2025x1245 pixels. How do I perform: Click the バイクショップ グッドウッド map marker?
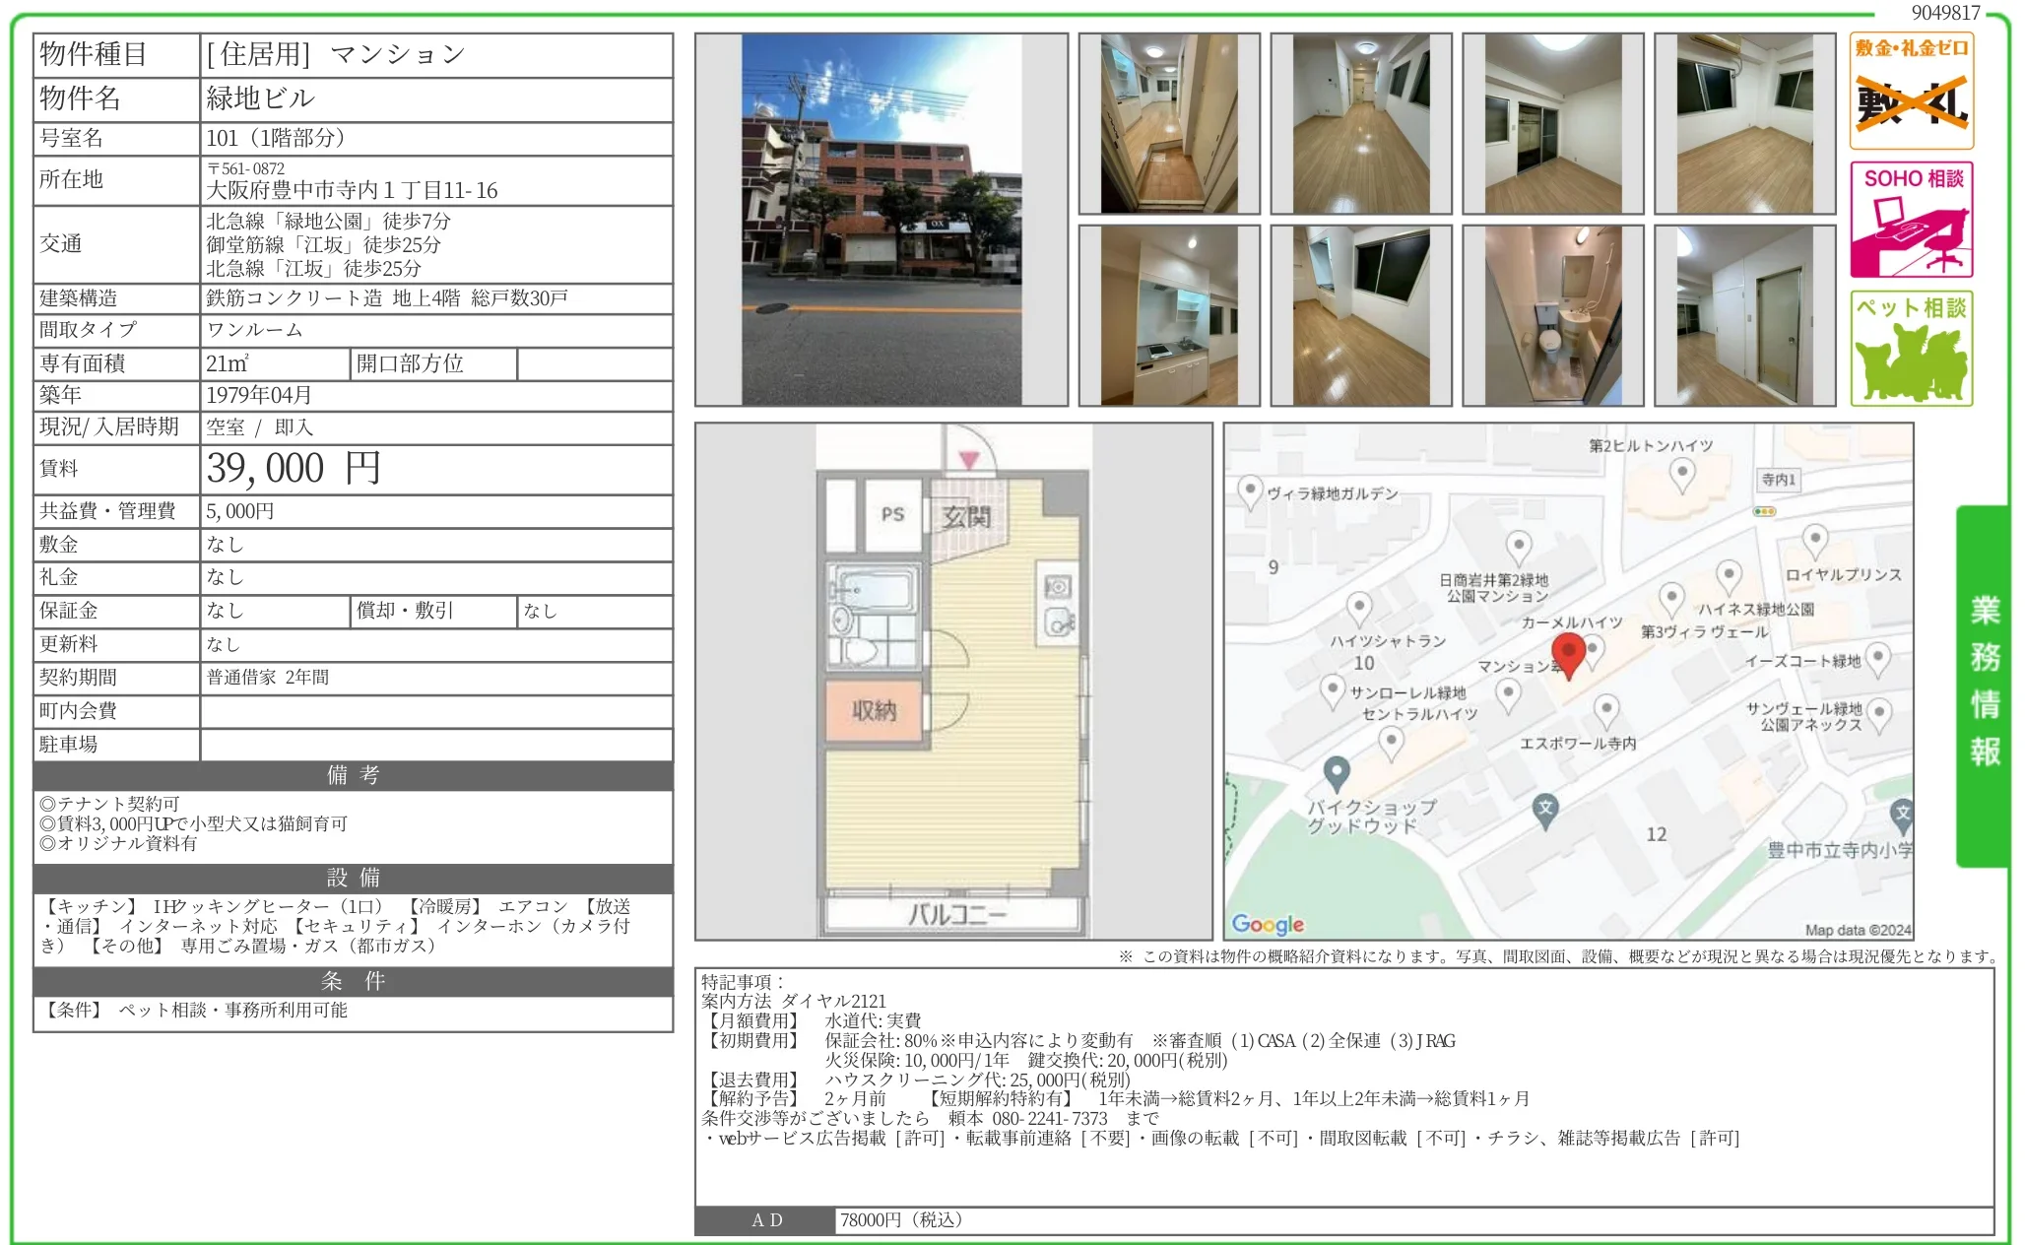point(1336,773)
